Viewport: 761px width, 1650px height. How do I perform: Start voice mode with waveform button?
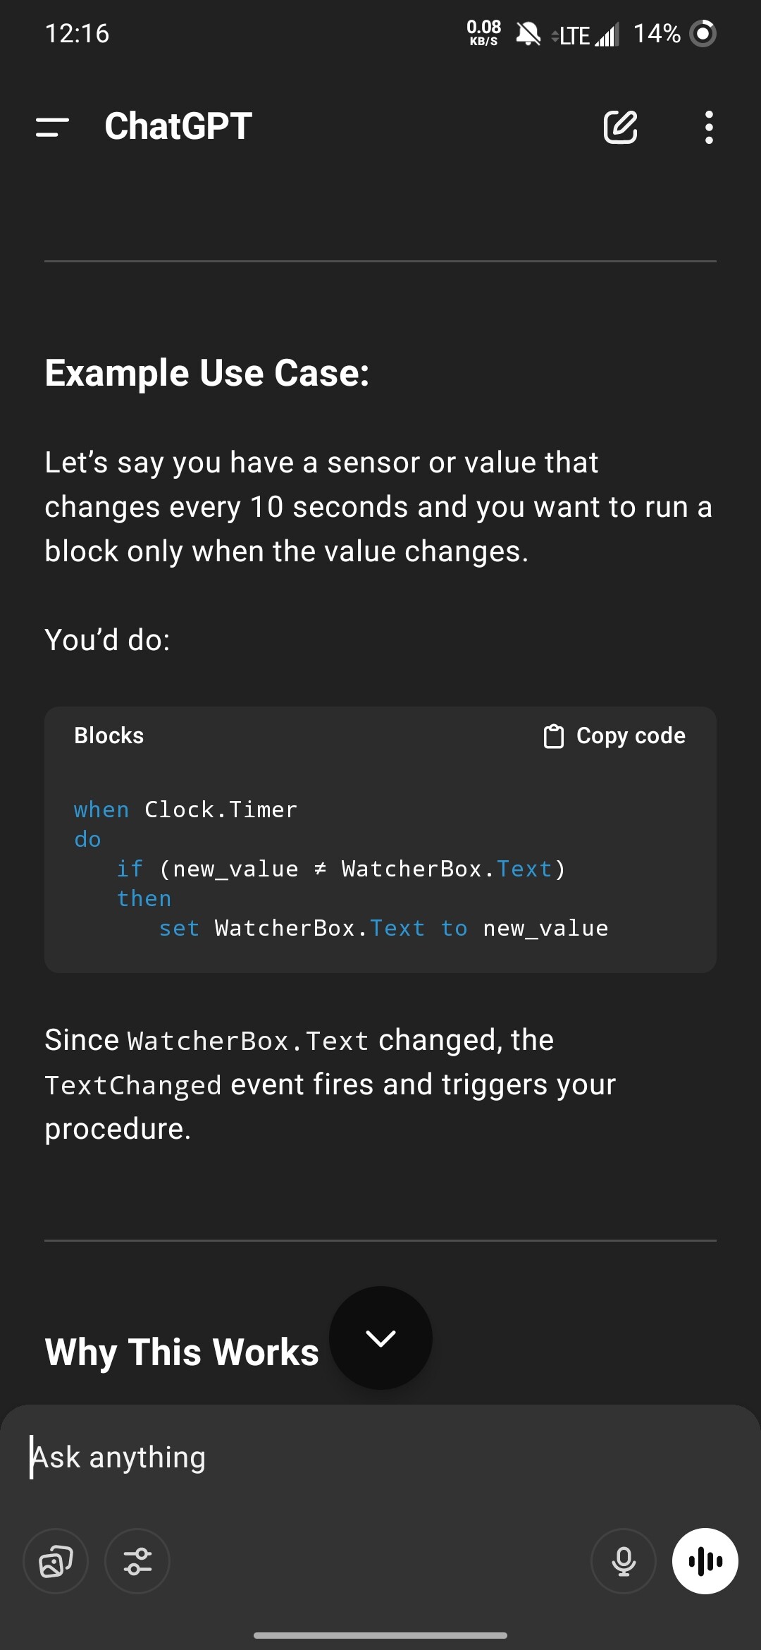click(x=705, y=1561)
